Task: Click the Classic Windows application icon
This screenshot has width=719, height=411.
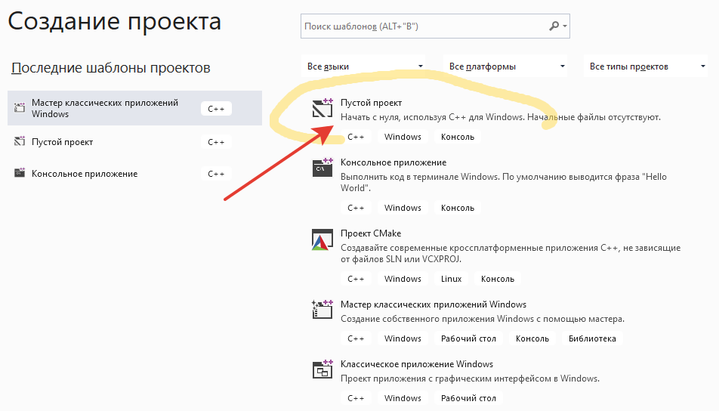Action: (x=322, y=369)
